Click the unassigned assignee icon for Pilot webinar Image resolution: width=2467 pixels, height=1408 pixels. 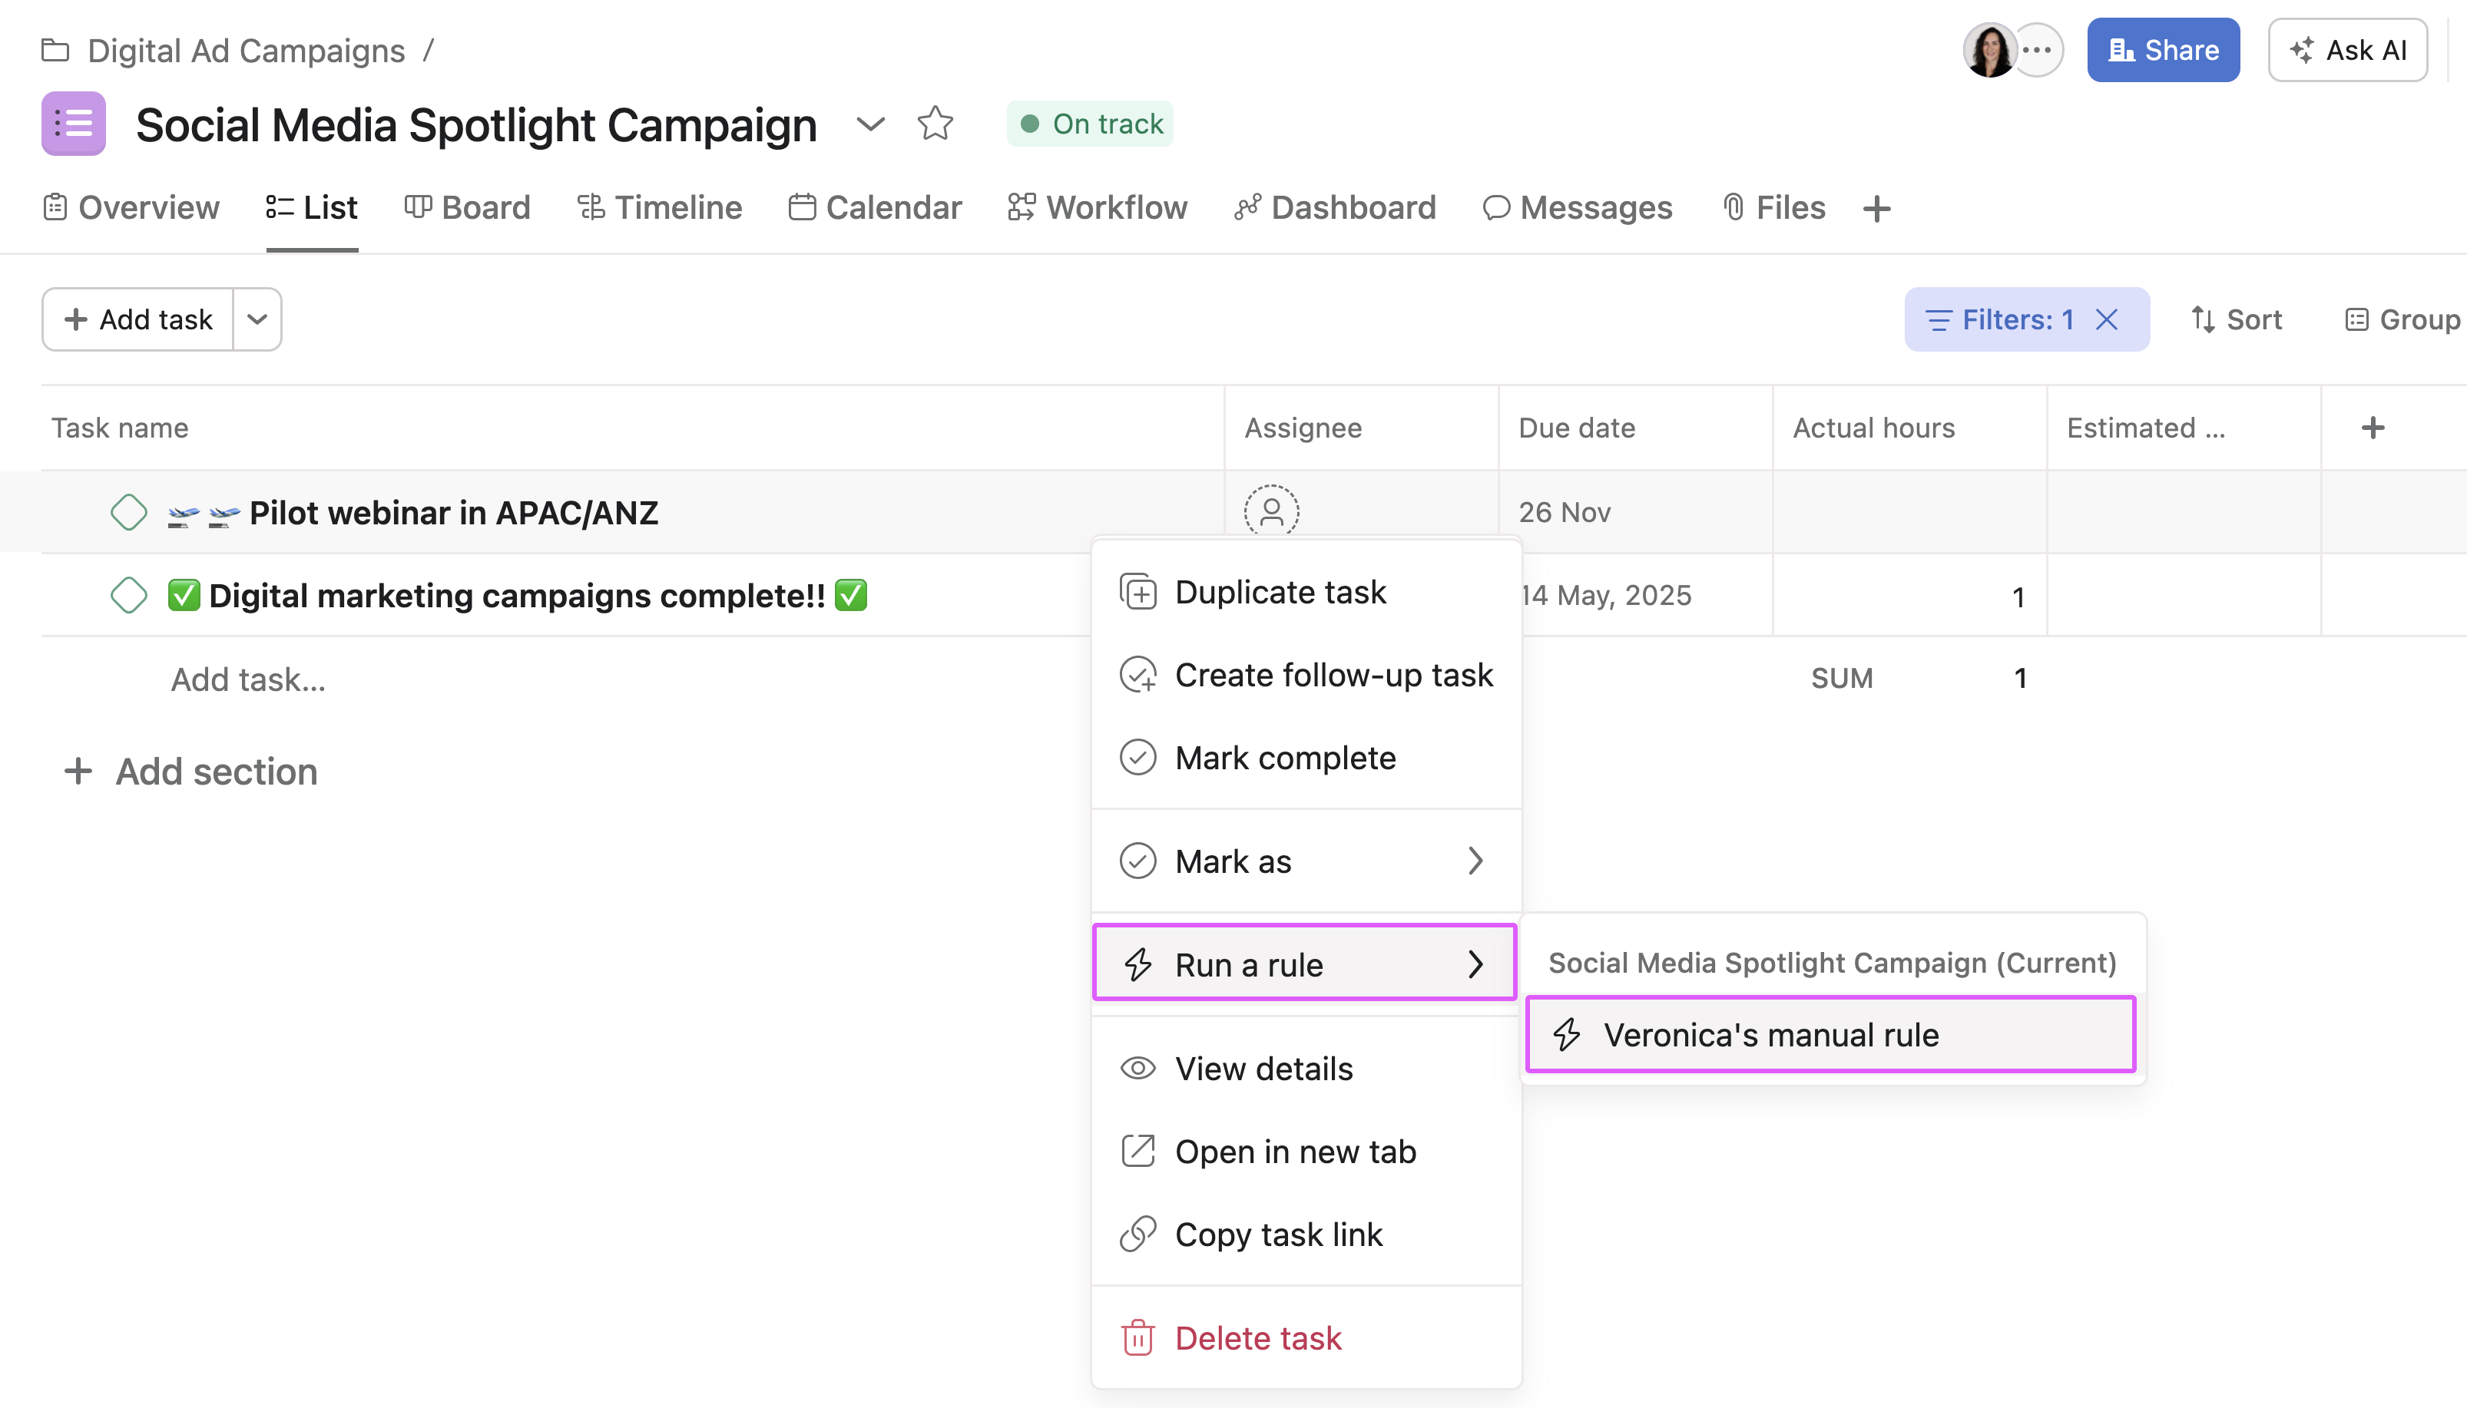pyautogui.click(x=1270, y=511)
